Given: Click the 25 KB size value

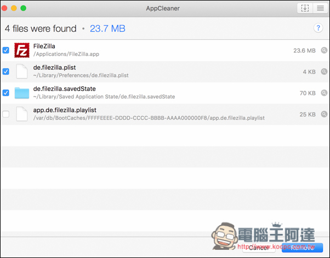Looking at the screenshot, I should tap(308, 114).
